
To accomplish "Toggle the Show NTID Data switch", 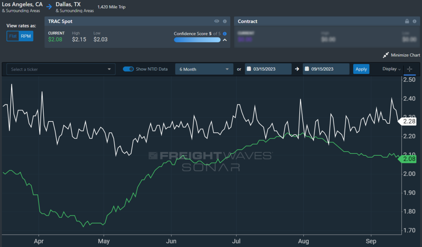I will click(128, 69).
